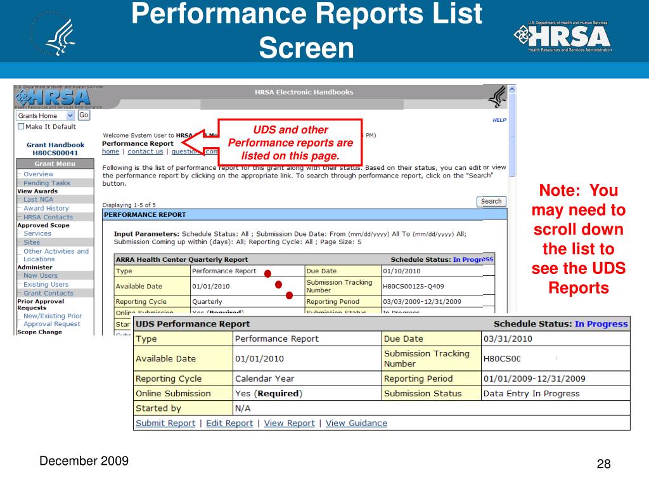Click the HRSA logo in the slide banner
Image resolution: width=649 pixels, height=487 pixels.
tap(563, 36)
